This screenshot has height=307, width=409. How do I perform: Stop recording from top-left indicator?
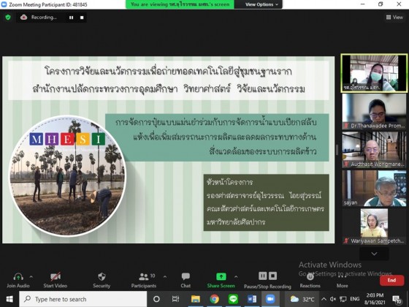pyautogui.click(x=82, y=18)
